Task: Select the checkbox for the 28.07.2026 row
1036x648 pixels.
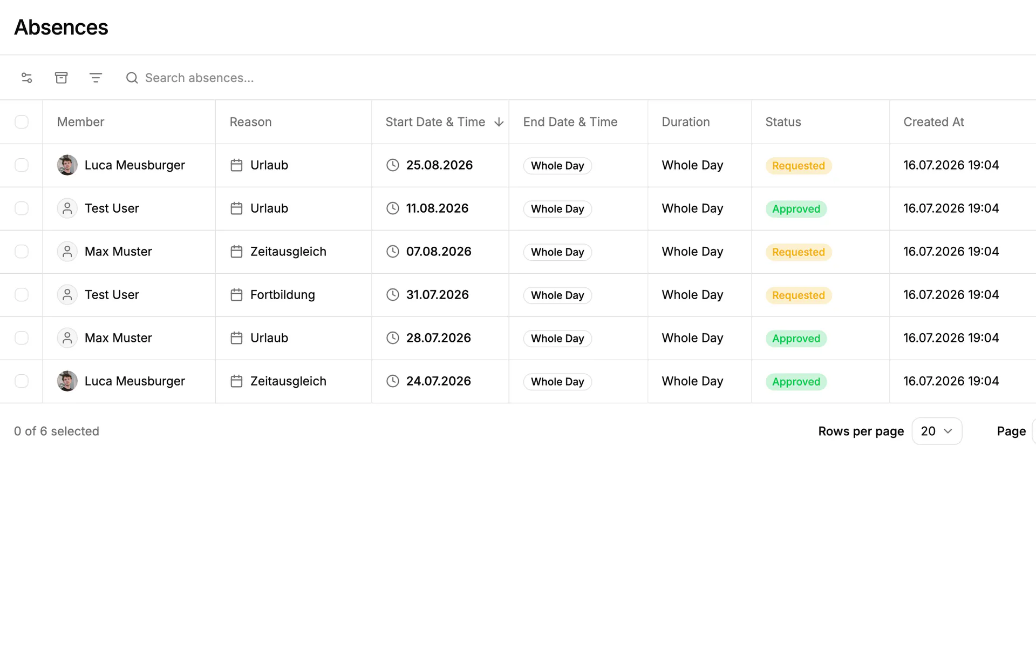Action: 22,338
